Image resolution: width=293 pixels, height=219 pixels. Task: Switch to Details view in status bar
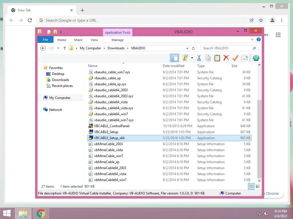[x=251, y=186]
